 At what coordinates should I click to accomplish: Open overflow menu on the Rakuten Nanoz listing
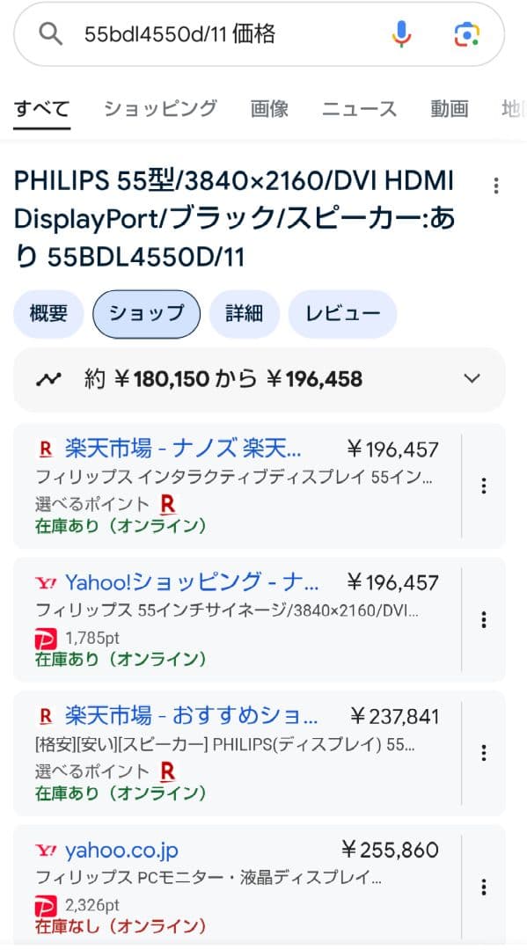pos(483,486)
